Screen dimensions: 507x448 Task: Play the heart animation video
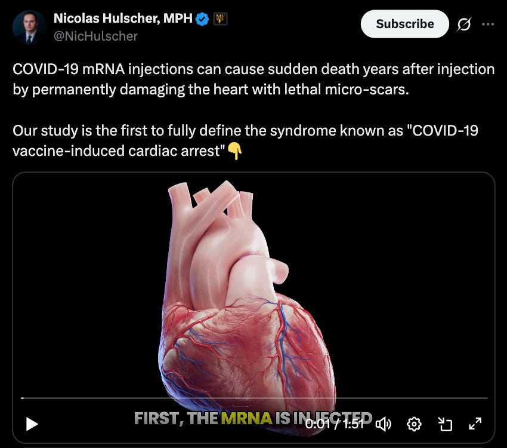(32, 424)
